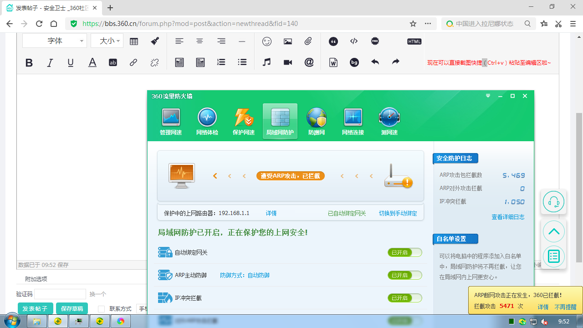
Task: Switch editor to HTML source mode
Action: [x=414, y=41]
